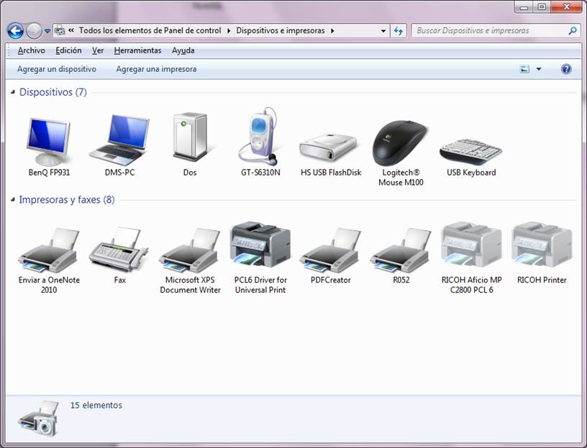Click the RICOH Aficio MP C2800 PCL 6 icon
This screenshot has height=448, width=587.
pyautogui.click(x=471, y=244)
